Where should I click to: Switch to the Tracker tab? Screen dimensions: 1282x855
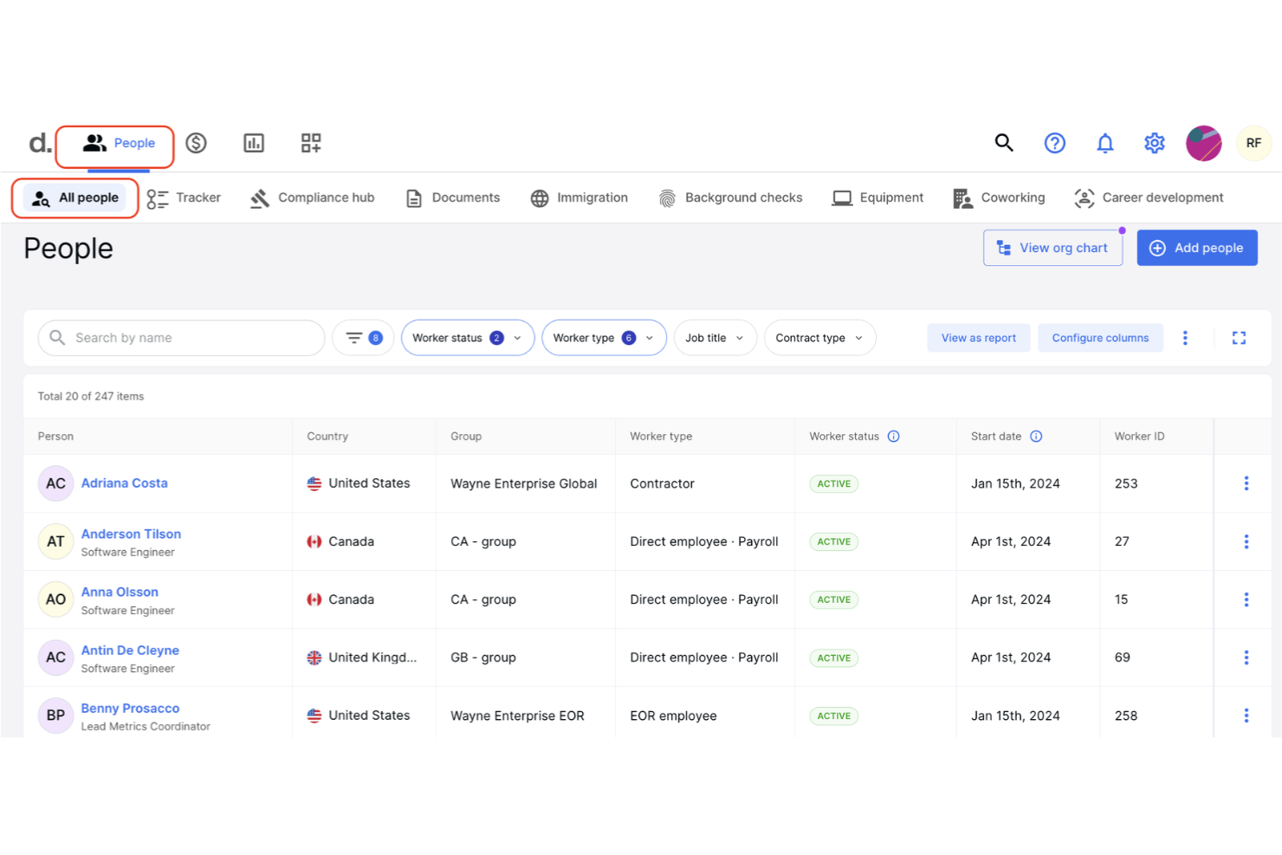pos(184,198)
